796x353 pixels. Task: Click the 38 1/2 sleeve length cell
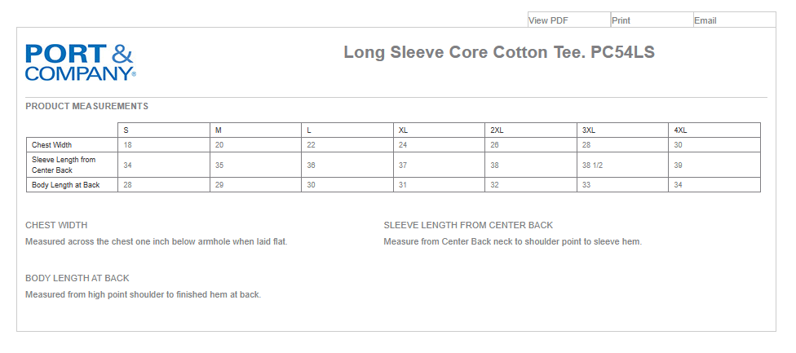tap(592, 165)
